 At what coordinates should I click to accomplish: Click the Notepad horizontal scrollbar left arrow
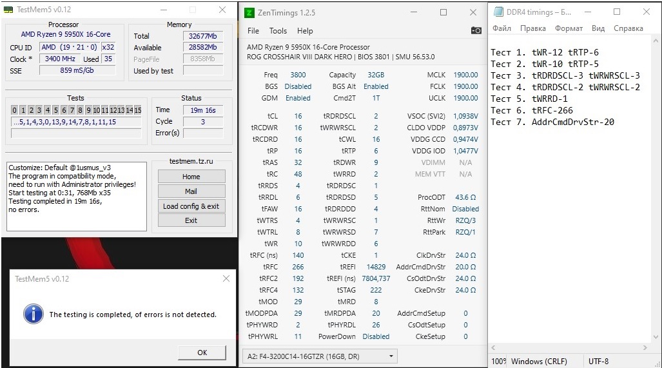pyautogui.click(x=493, y=348)
